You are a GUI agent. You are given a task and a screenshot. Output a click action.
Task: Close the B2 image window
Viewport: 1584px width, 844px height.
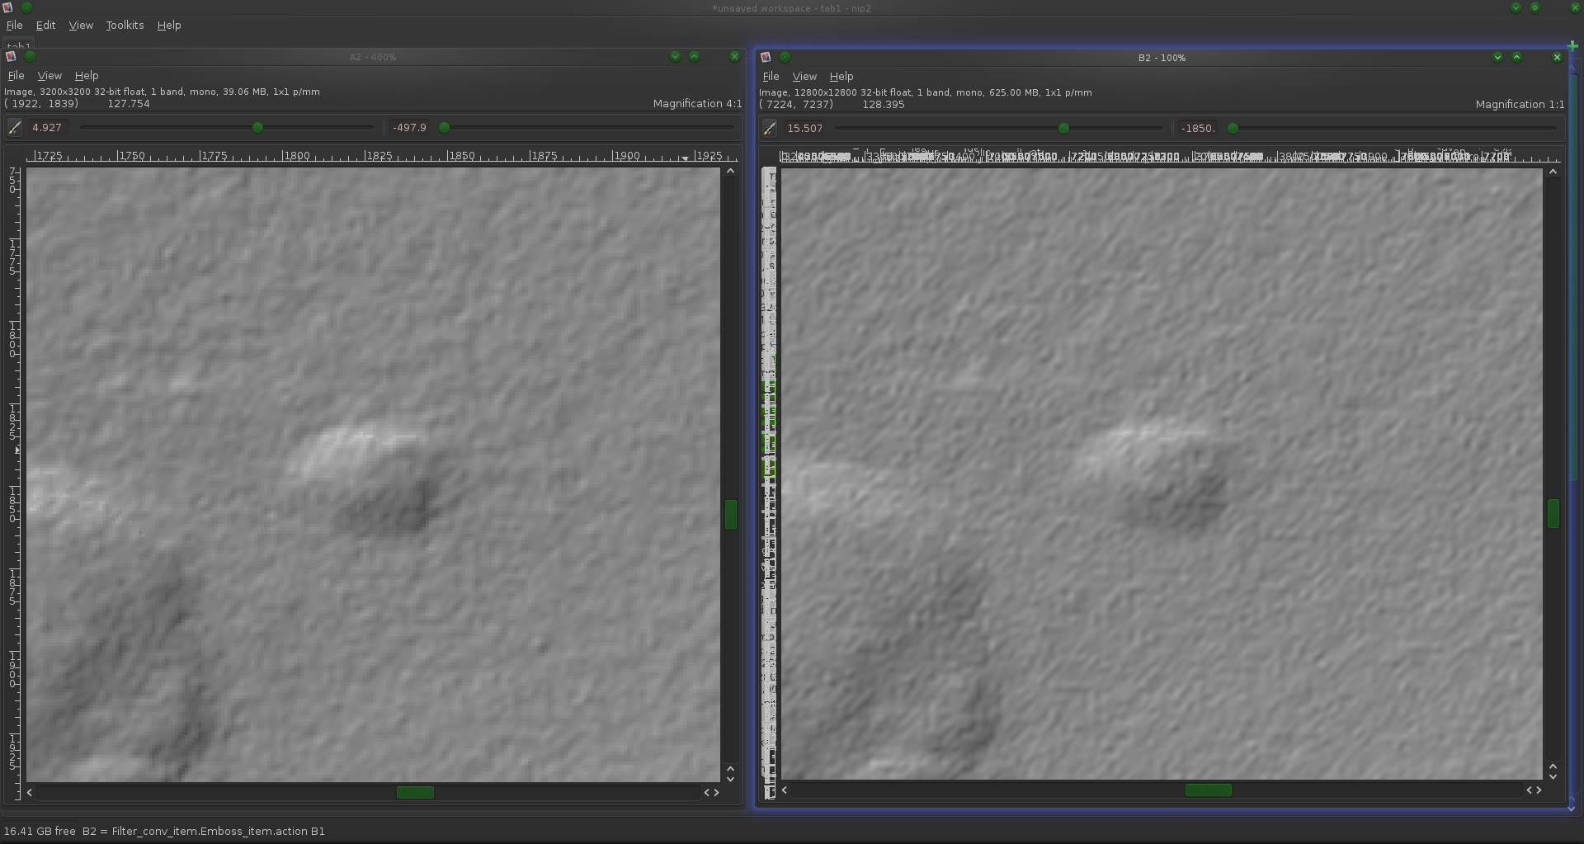1557,57
